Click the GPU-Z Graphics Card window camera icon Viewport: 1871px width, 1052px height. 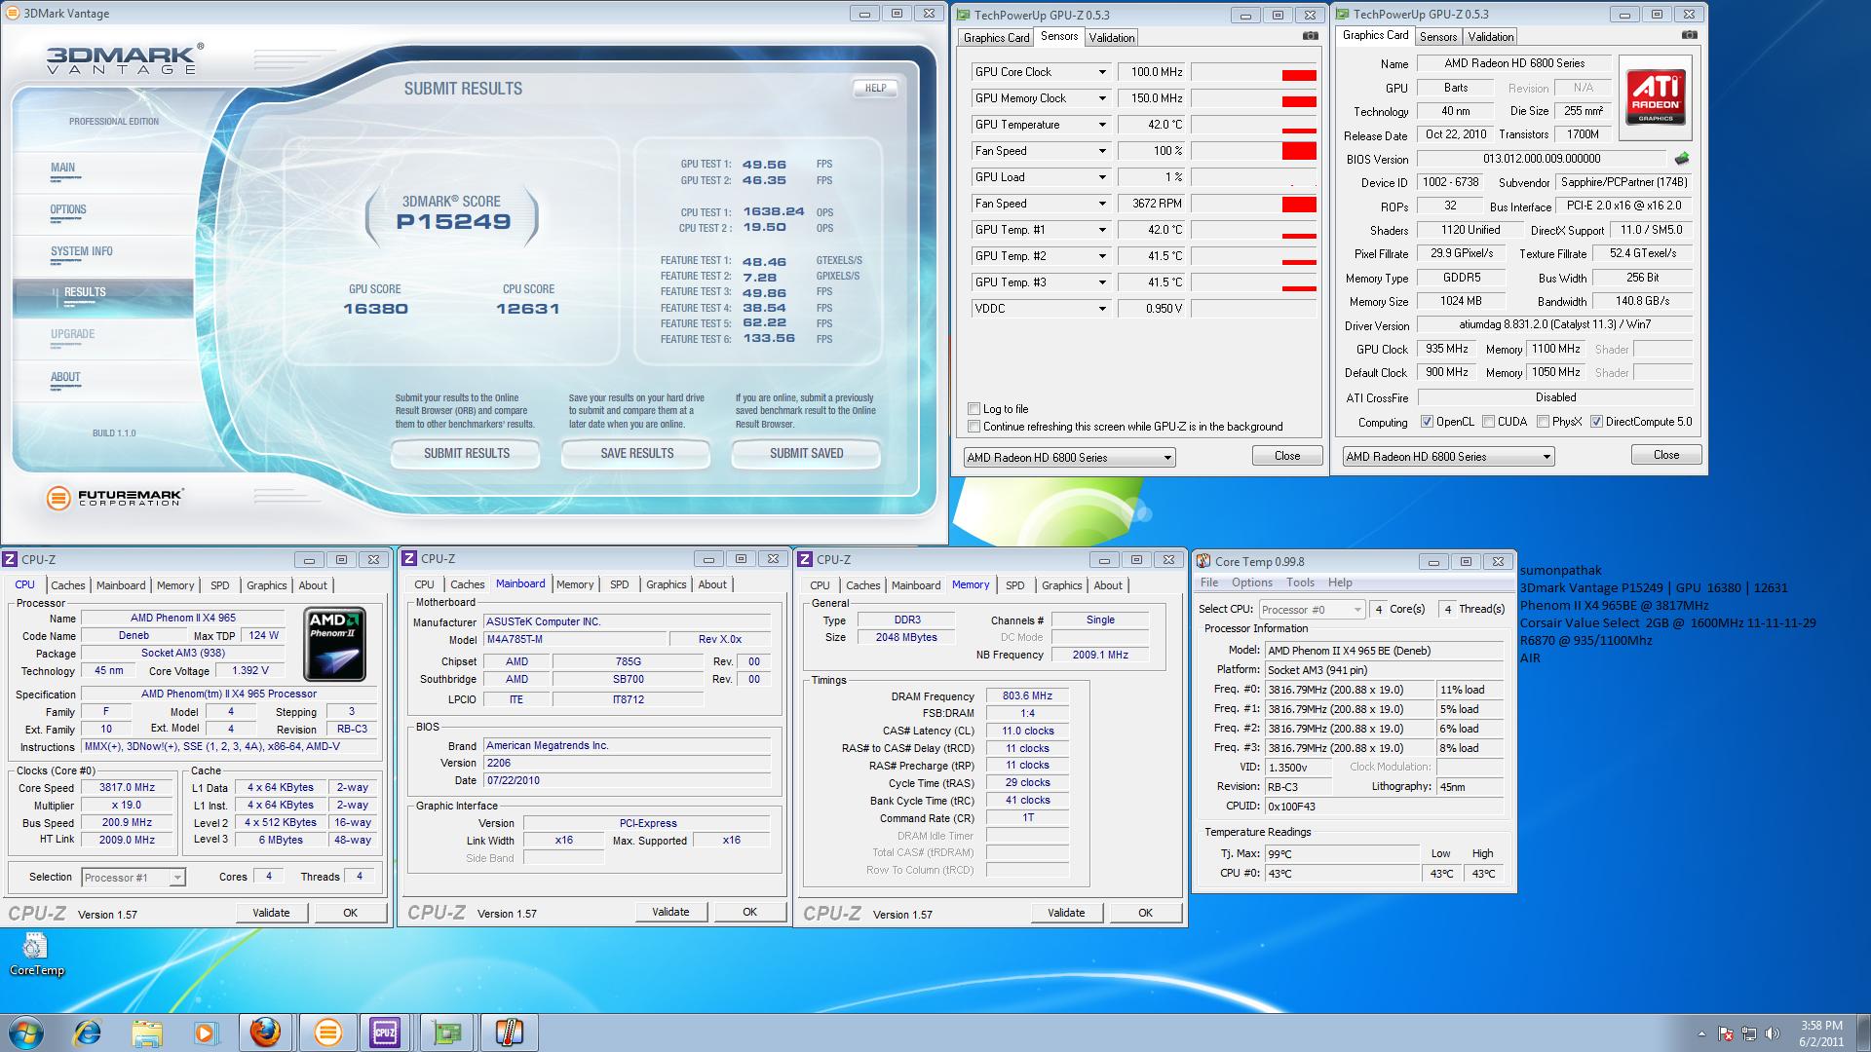pyautogui.click(x=1690, y=35)
